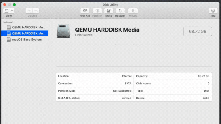The image size is (221, 124).
Task: Click the green zoom window button
Action: pos(14,5)
